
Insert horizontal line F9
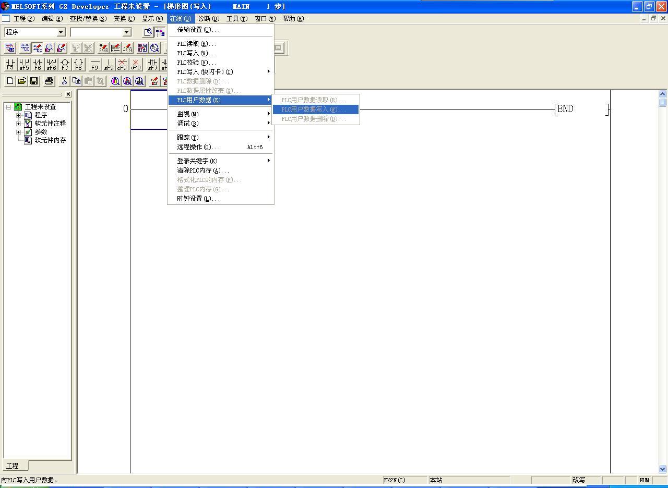click(94, 64)
